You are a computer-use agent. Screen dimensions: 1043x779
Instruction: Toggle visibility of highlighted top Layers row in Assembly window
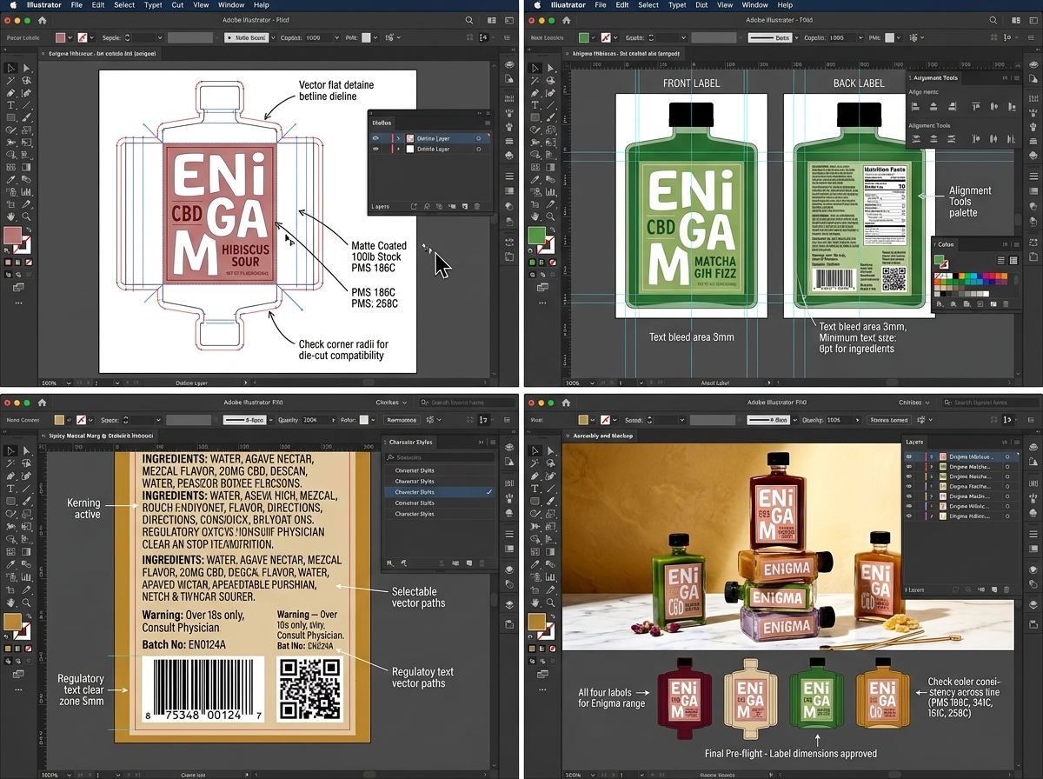point(910,456)
